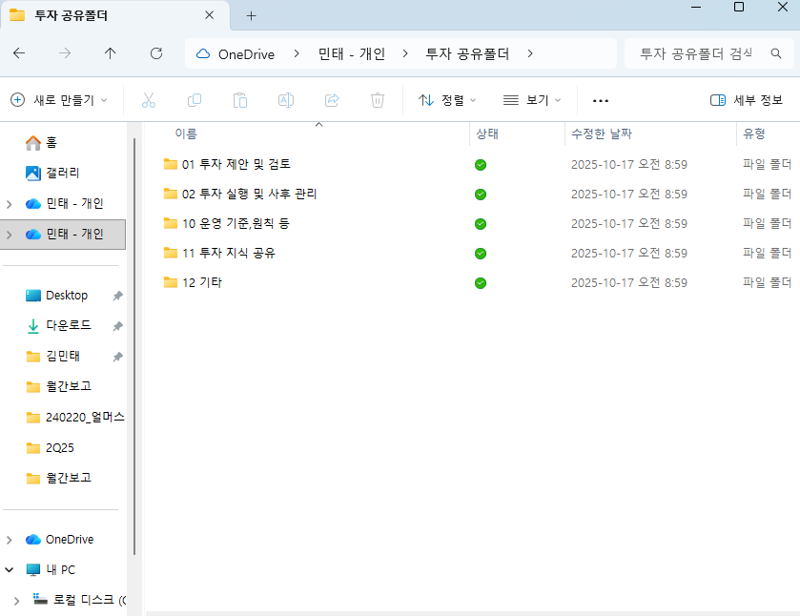Click OneDrive text in breadcrumb path
The image size is (800, 616).
(x=246, y=54)
